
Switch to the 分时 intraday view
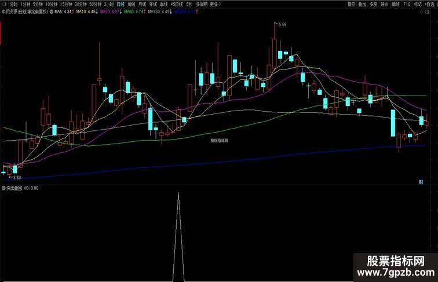(14, 4)
